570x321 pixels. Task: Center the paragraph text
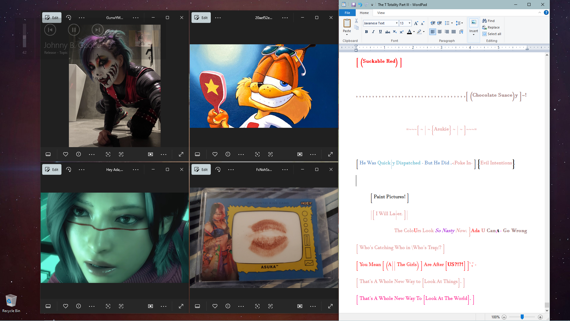pyautogui.click(x=440, y=32)
